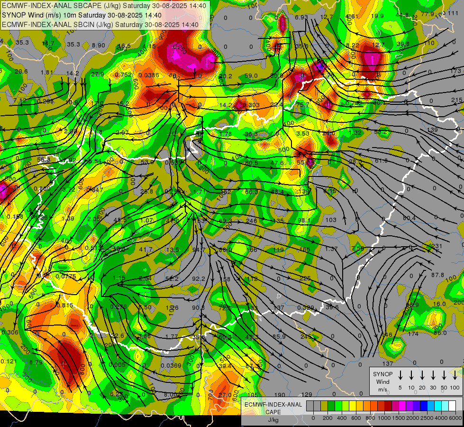The width and height of the screenshot is (464, 427).
Task: Click the map value 0.0369
Action: [171, 365]
